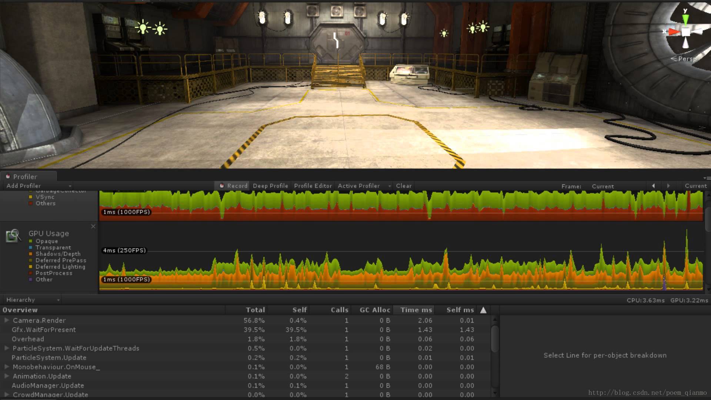The image size is (711, 400).
Task: Click the Deep Profile button
Action: 271,186
